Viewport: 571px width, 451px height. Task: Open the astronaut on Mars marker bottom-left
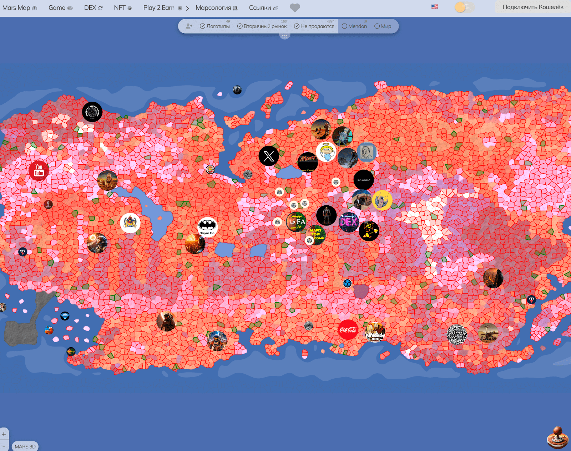166,321
